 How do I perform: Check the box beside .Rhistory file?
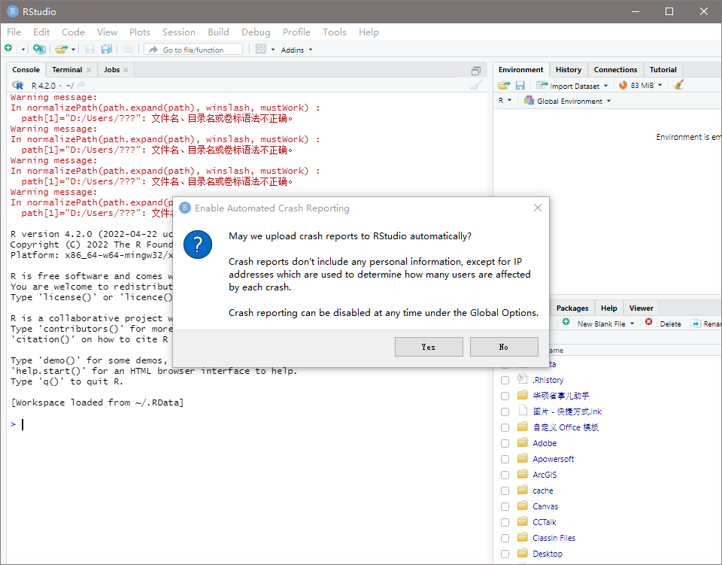(505, 381)
